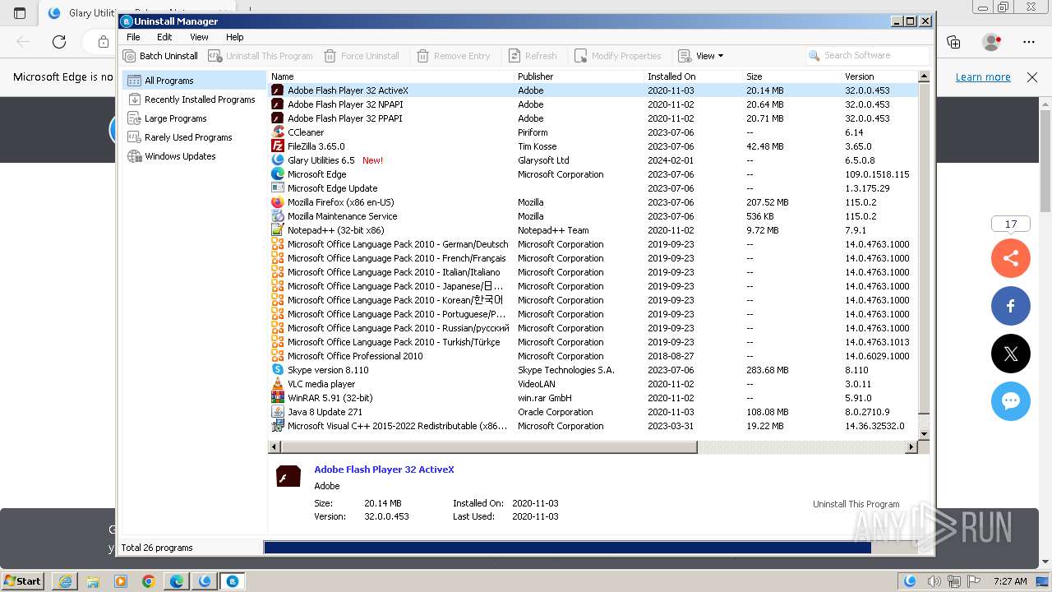The image size is (1052, 592).
Task: Click the CCleaner program icon
Action: click(278, 132)
